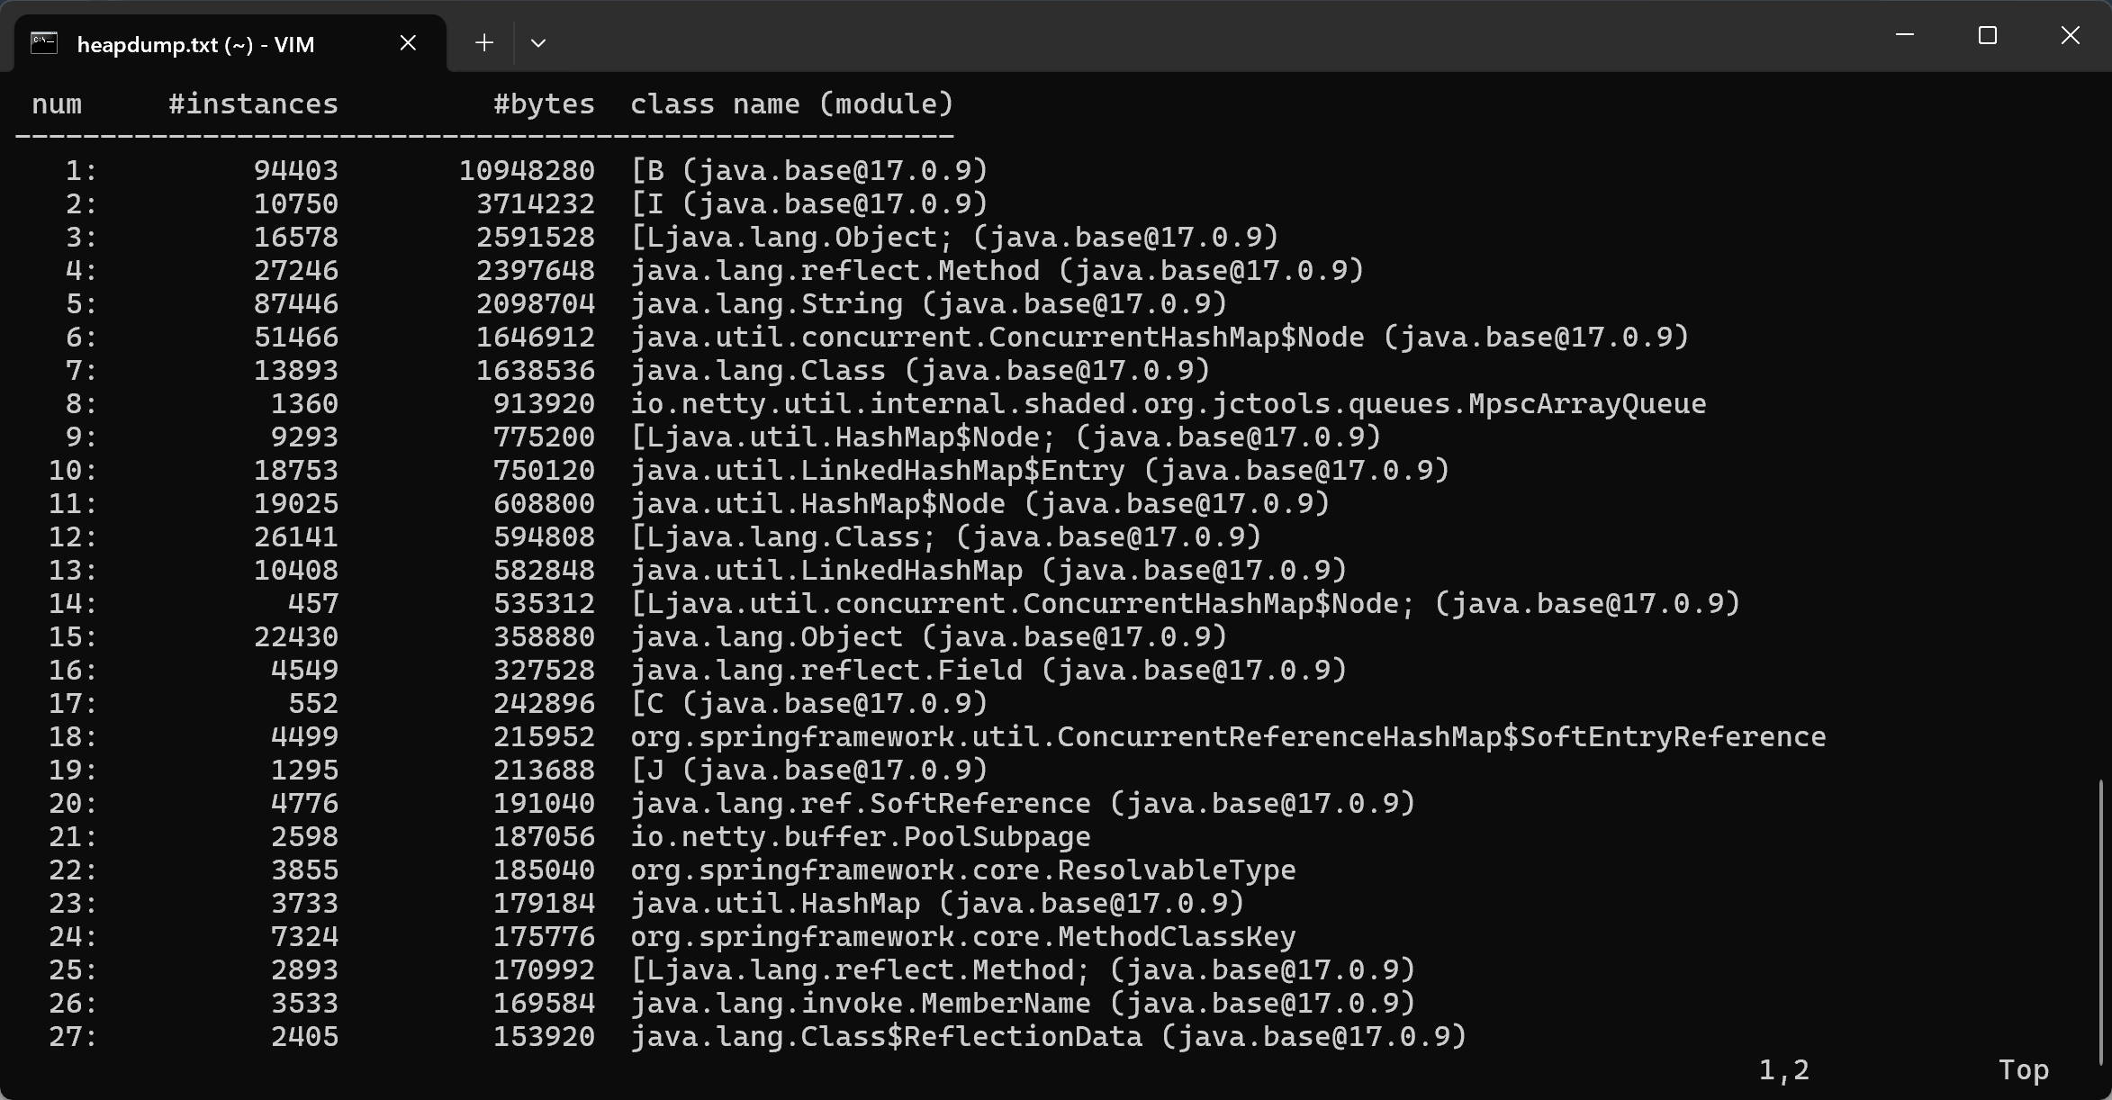Select the heapdump.txt (~) - VIM tab
Screen dimensions: 2112x1100
(195, 45)
